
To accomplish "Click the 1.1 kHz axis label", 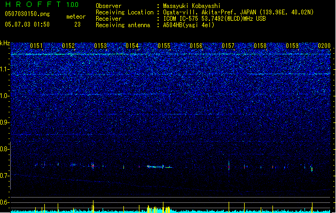I will click(x=5, y=69).
